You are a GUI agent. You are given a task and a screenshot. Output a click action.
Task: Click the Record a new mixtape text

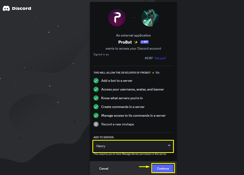pos(117,124)
